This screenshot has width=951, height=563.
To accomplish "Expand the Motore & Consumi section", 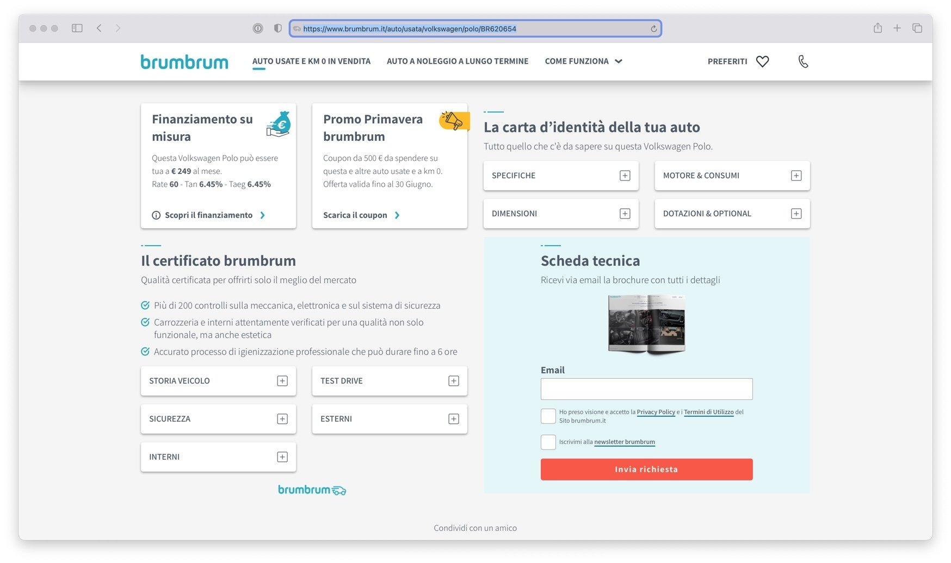I will (x=732, y=176).
